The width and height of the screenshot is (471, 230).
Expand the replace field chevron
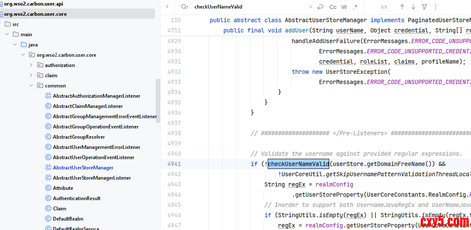tap(167, 7)
